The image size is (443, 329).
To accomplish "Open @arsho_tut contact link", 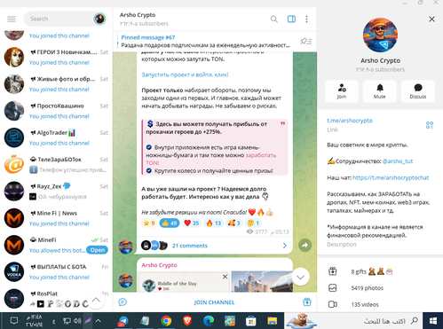I will click(x=398, y=161).
